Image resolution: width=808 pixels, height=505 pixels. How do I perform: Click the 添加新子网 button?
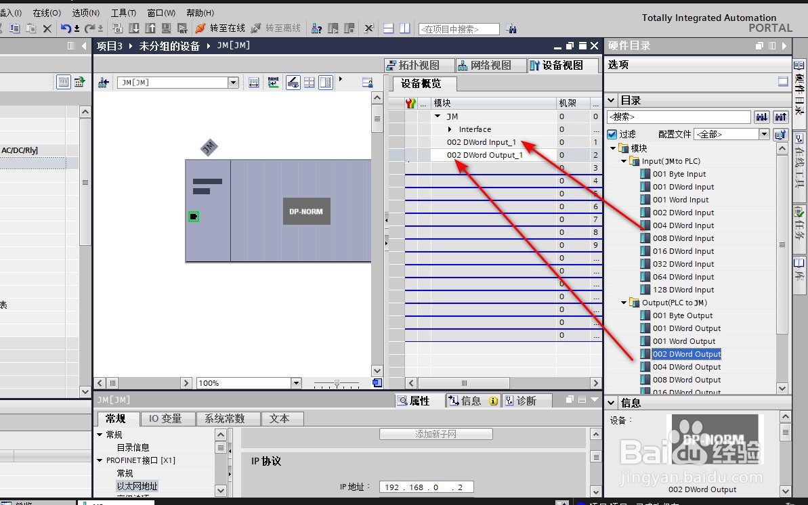pyautogui.click(x=436, y=435)
